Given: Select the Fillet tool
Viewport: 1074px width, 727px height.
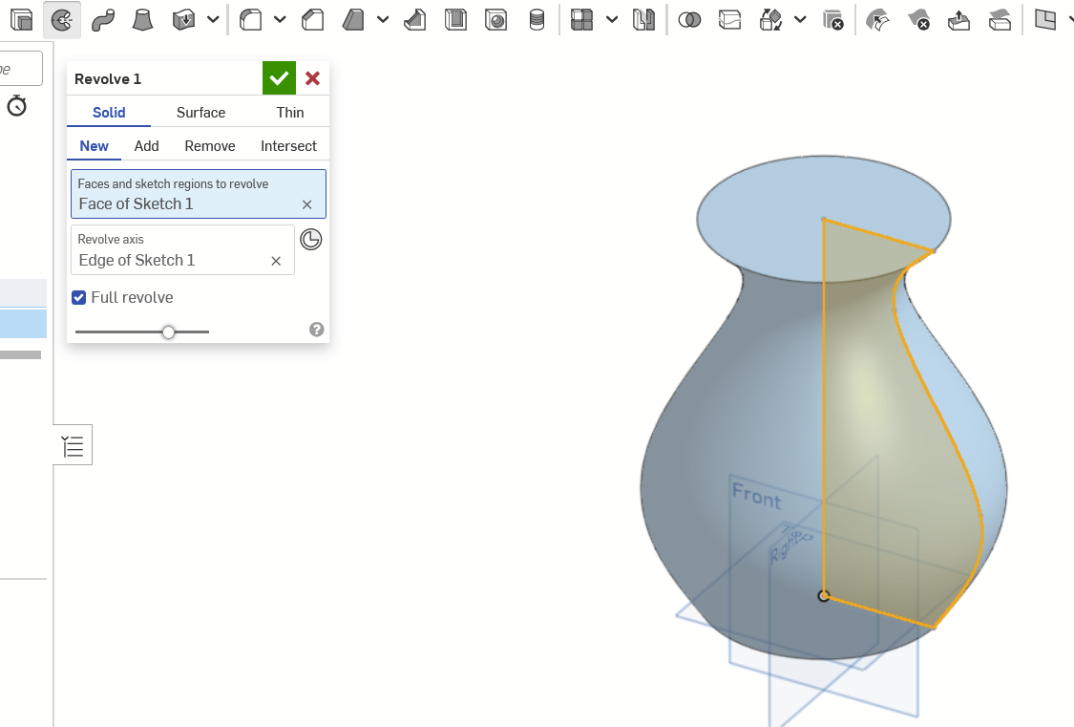Looking at the screenshot, I should (x=251, y=20).
